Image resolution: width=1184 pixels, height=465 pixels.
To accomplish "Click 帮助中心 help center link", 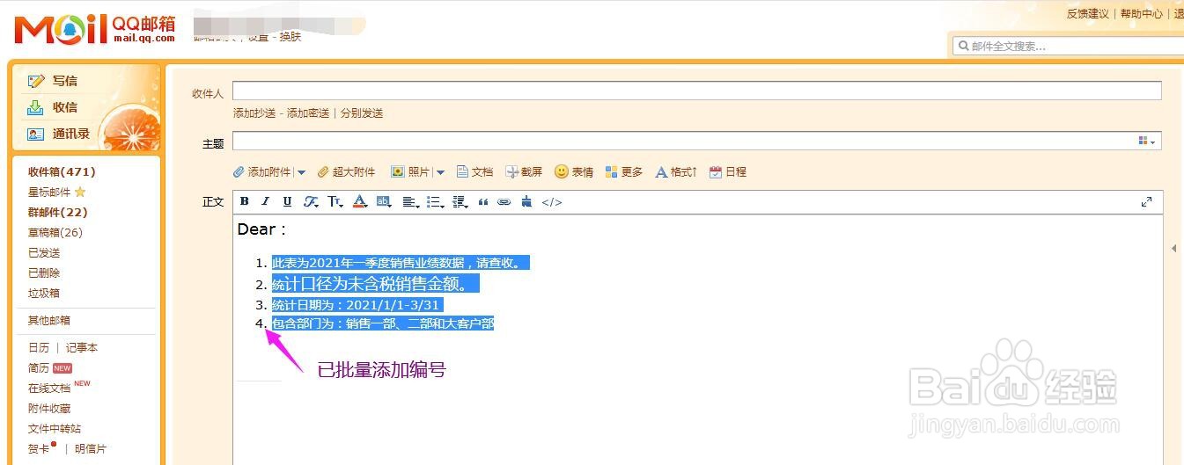I will [x=1141, y=14].
